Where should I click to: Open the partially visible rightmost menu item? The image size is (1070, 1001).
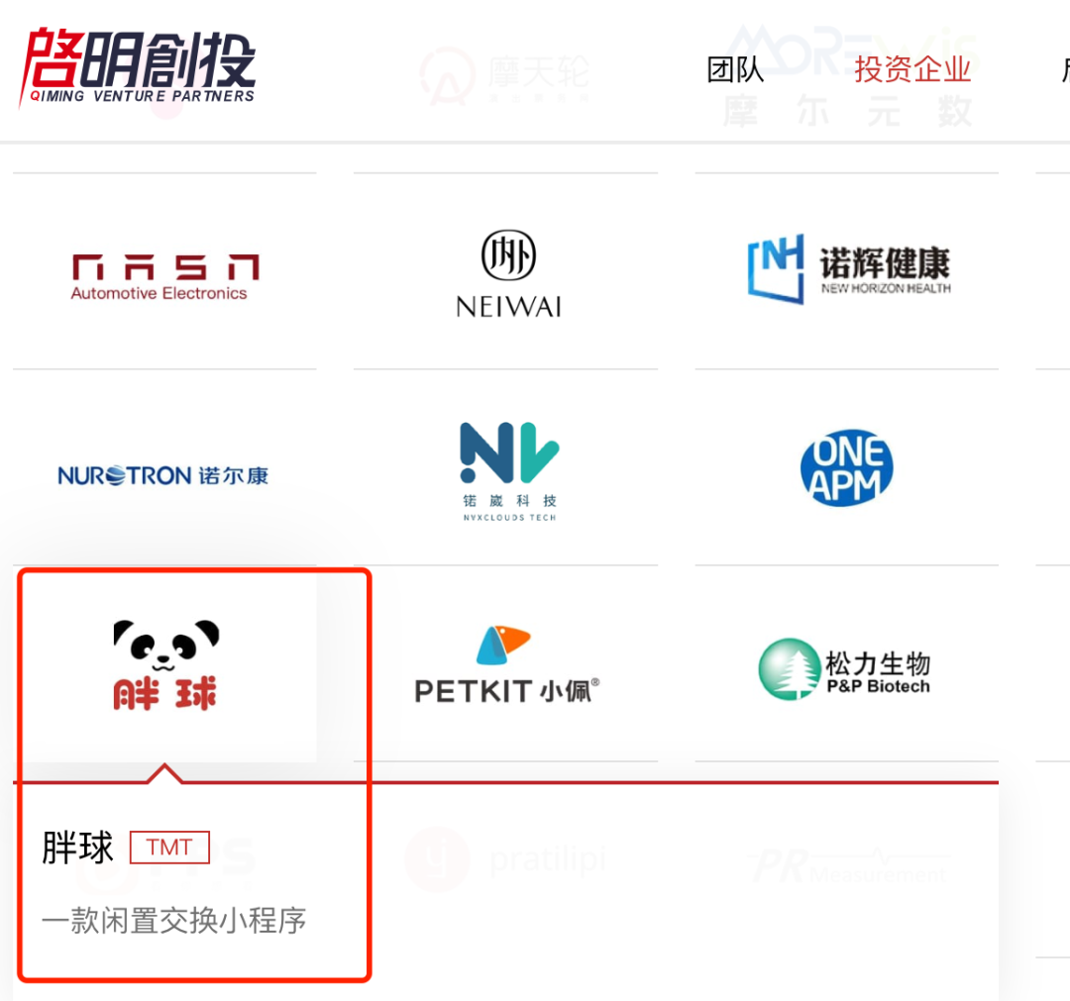click(1064, 69)
